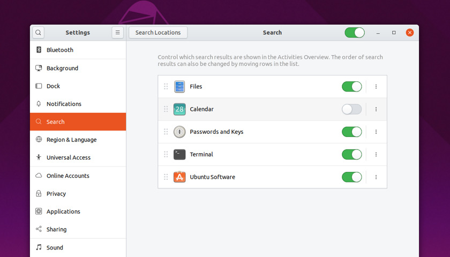Click the Region & Language globe icon
This screenshot has width=450, height=257.
point(39,139)
